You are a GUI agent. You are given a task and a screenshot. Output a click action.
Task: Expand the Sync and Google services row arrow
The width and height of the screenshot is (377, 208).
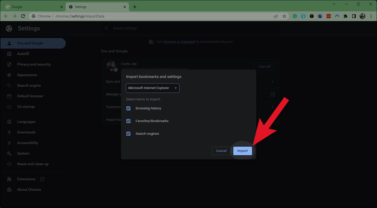click(x=272, y=82)
